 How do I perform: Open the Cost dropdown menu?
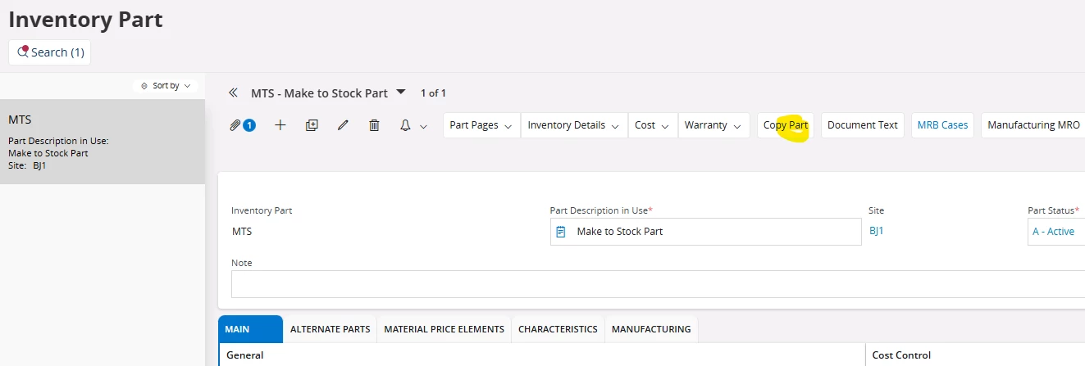[653, 125]
